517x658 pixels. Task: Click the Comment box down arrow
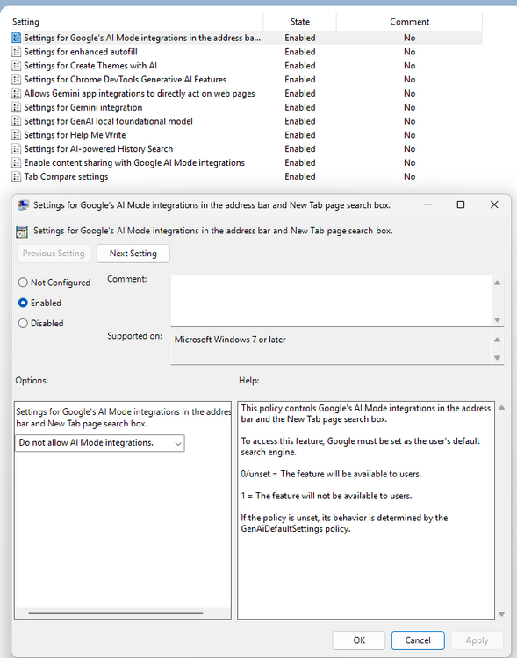(x=498, y=319)
